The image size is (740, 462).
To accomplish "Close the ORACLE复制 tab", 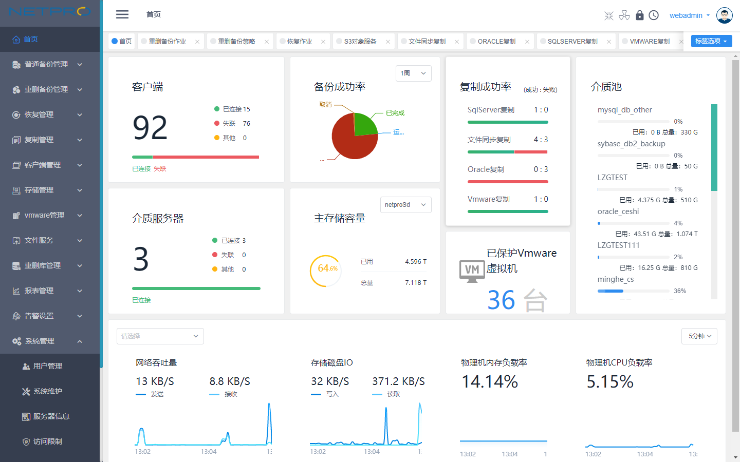I will 527,42.
